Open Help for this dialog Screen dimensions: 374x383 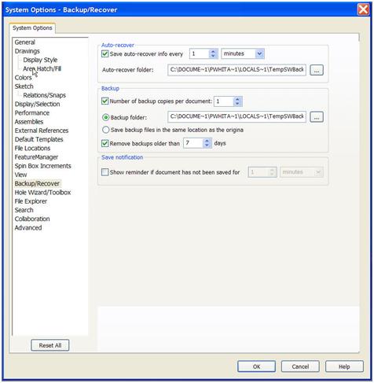click(x=344, y=366)
